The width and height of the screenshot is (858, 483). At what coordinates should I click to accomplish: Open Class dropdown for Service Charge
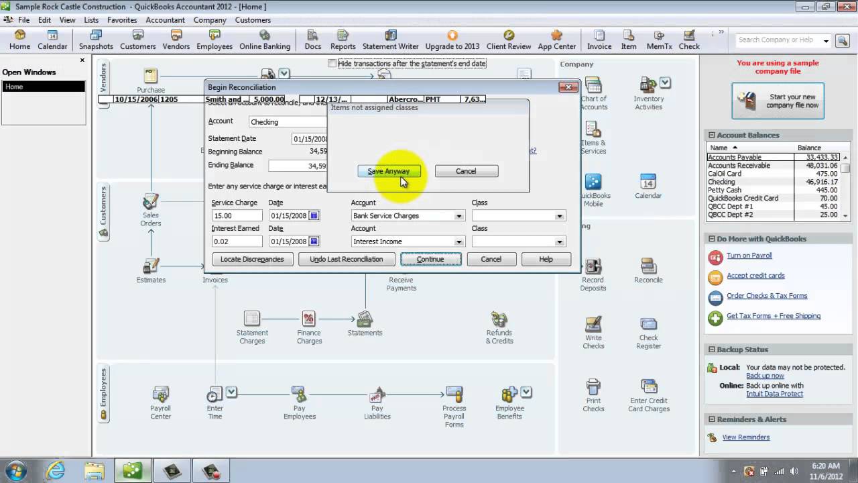point(560,216)
